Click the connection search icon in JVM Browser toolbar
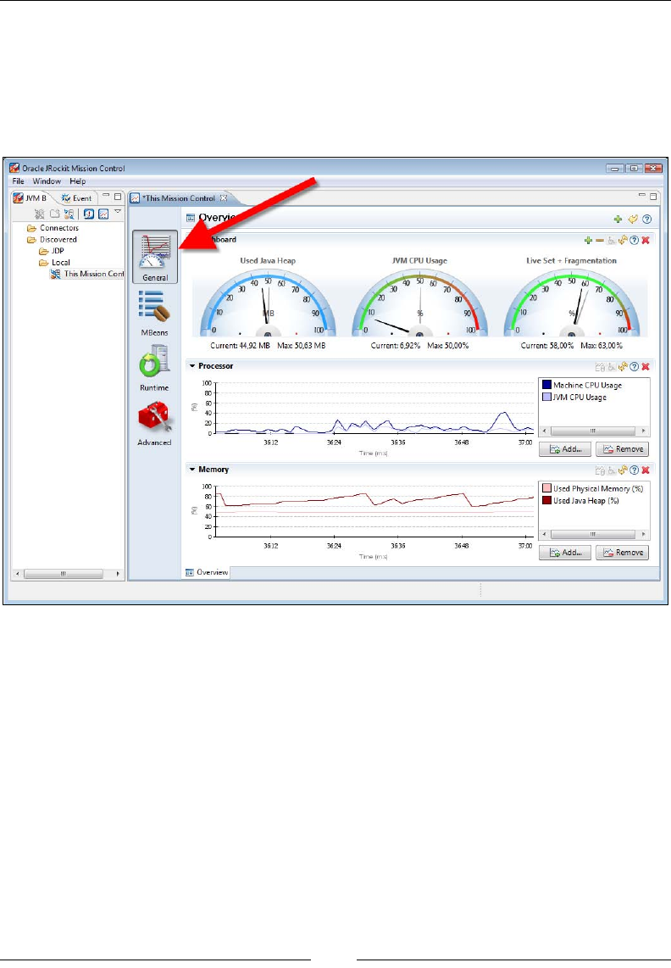Image resolution: width=671 pixels, height=968 pixels. (69, 214)
